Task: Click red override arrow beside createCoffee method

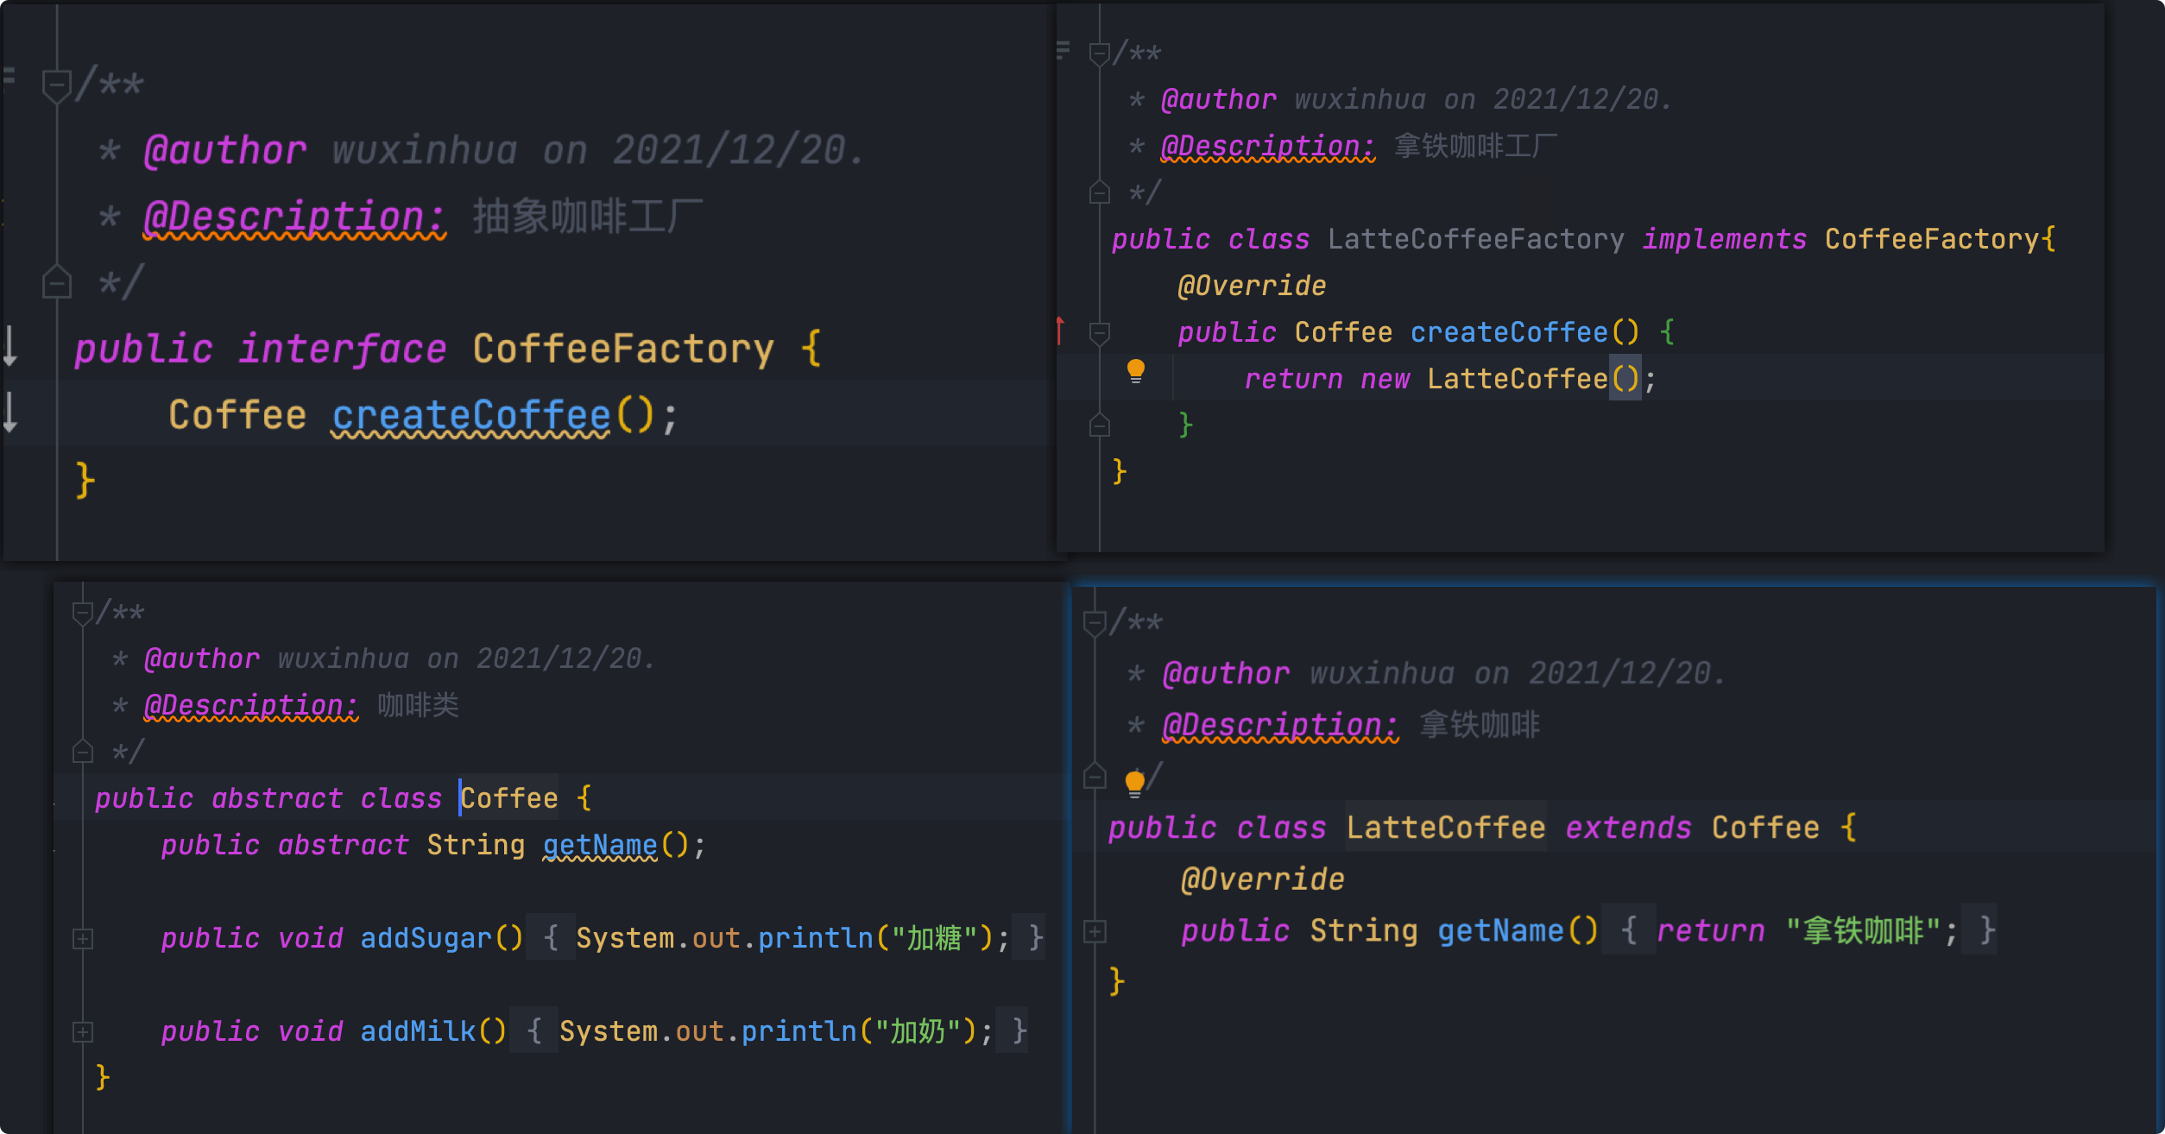Action: pos(1060,331)
